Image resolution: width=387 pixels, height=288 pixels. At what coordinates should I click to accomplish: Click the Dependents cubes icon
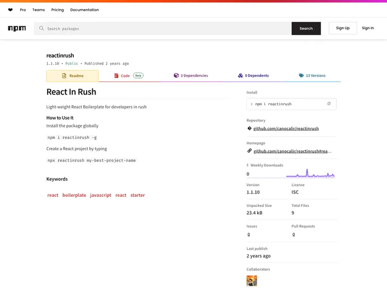pos(240,75)
